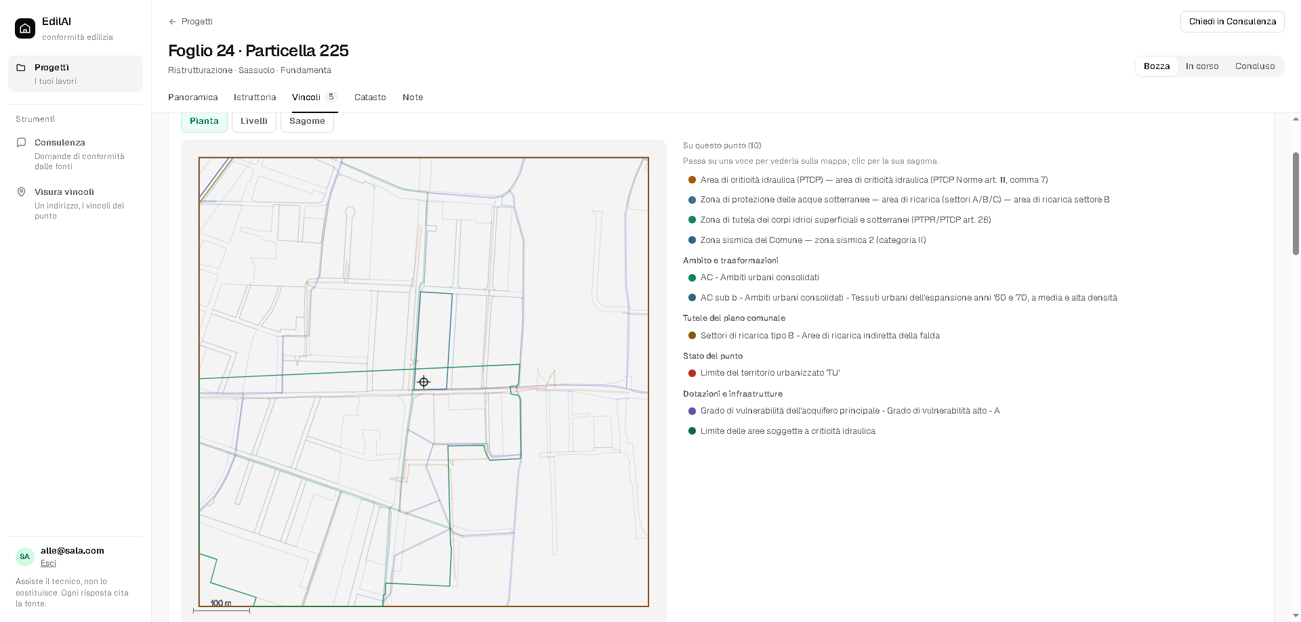This screenshot has width=1301, height=622.
Task: Click the Vincoli count badge 5
Action: [x=331, y=97]
